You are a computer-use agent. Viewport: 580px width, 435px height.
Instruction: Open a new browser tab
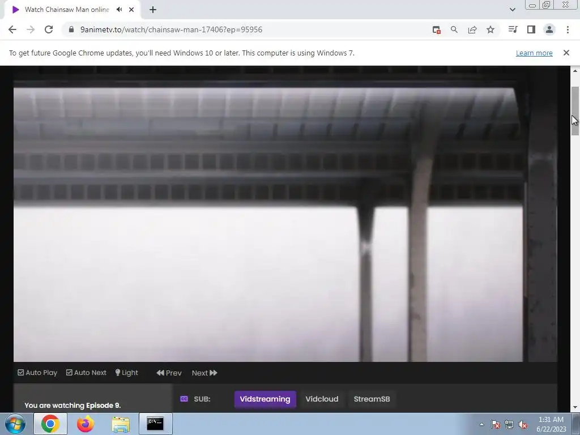coord(153,10)
